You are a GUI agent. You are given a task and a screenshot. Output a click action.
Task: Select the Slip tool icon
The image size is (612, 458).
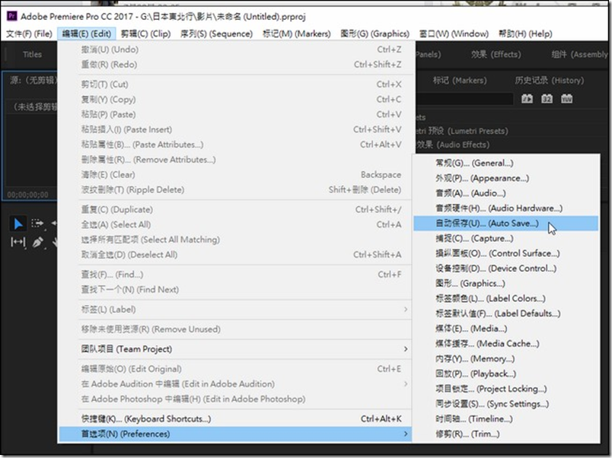click(18, 242)
